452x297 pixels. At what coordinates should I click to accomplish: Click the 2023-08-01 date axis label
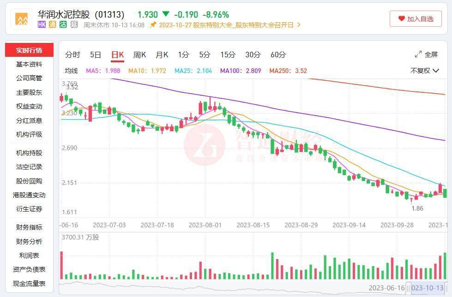click(x=205, y=225)
